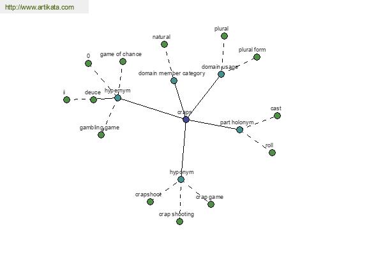Screen dimensions: 383x255
Task: Select the green 'plural form' node
Action: click(x=257, y=57)
